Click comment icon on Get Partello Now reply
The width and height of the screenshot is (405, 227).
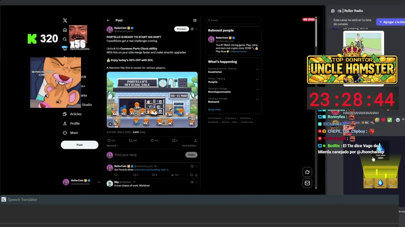point(116,175)
